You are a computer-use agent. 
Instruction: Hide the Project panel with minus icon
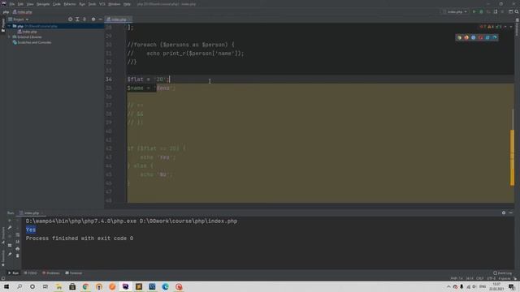tap(101, 19)
